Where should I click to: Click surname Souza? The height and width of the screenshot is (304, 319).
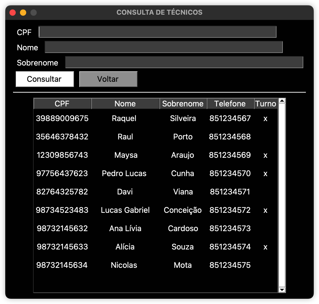point(183,247)
